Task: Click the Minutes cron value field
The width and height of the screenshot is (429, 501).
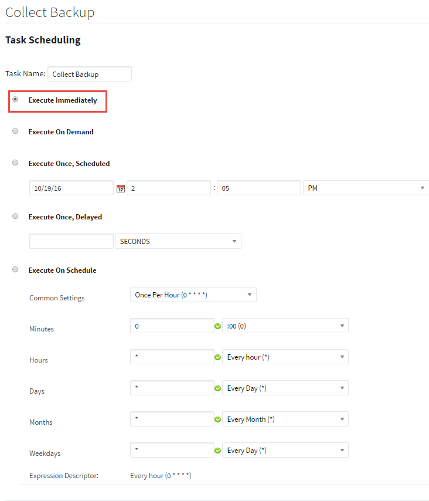Action: pyautogui.click(x=172, y=326)
